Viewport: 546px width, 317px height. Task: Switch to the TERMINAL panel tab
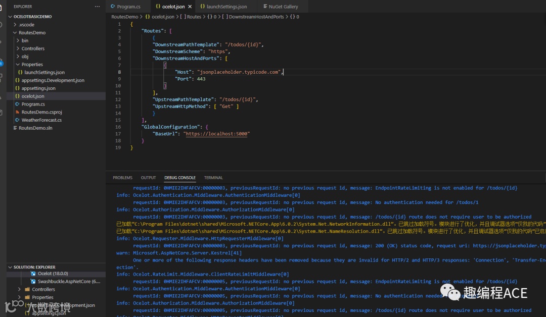(213, 178)
